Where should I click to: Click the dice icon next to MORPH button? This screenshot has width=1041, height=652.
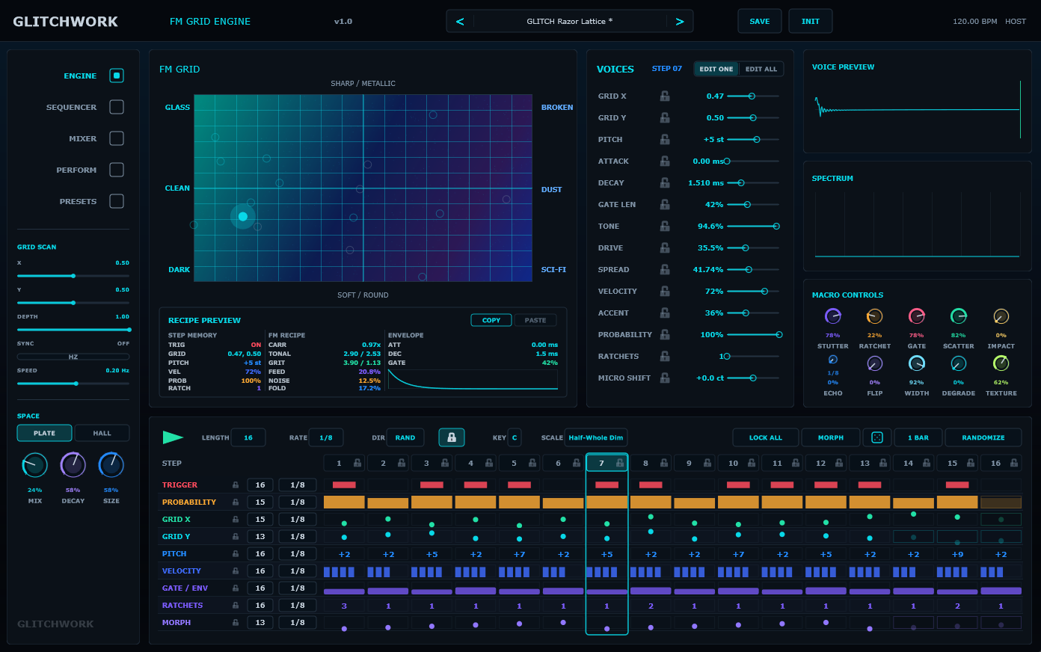click(x=877, y=437)
